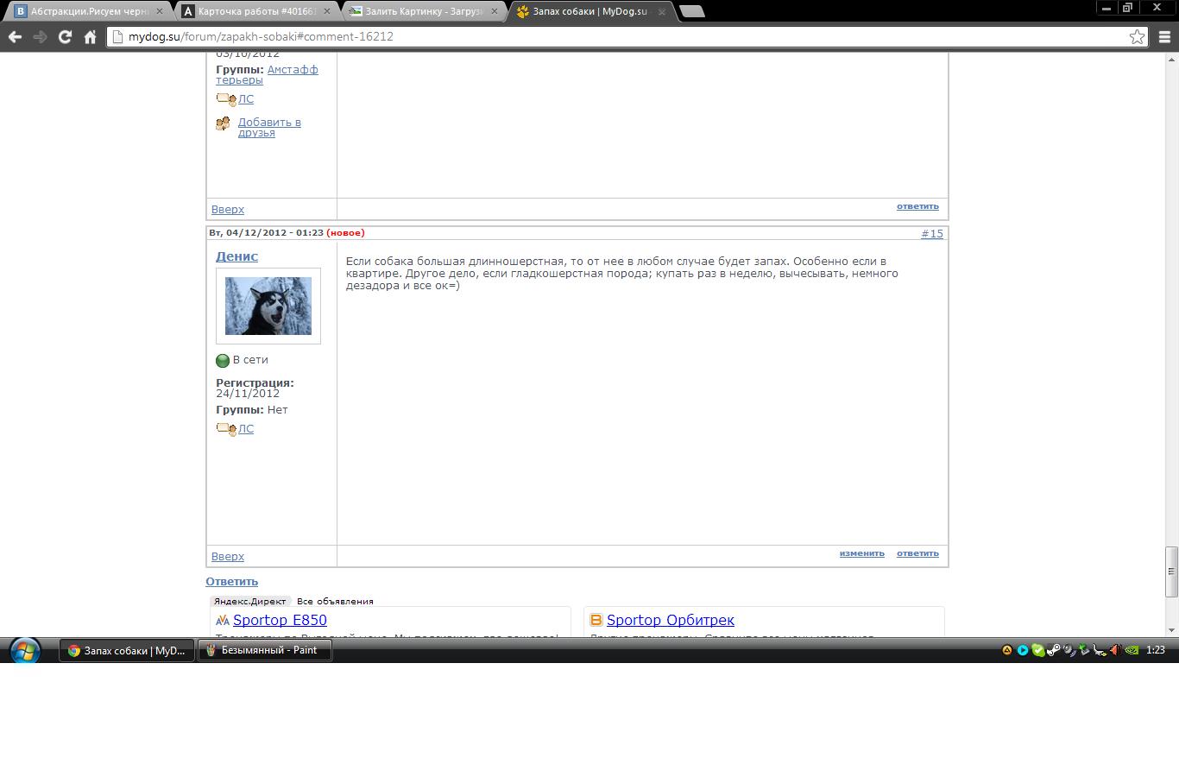Click the blue play tray icon
The image size is (1179, 758).
point(1023,650)
